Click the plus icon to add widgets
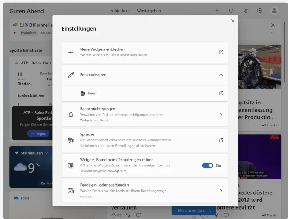Viewport: 288px width, 219px height. click(x=217, y=10)
